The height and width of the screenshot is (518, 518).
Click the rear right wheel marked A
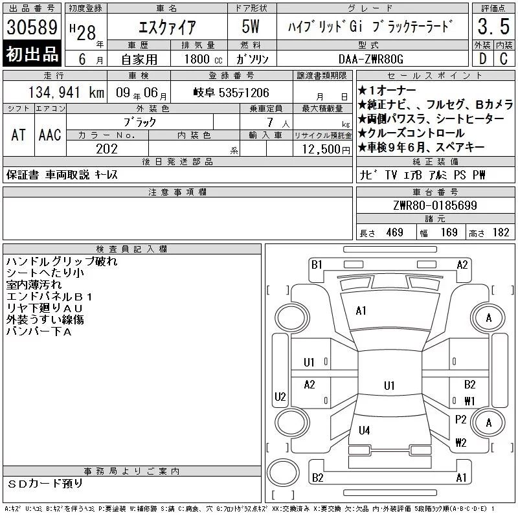coord(488,423)
